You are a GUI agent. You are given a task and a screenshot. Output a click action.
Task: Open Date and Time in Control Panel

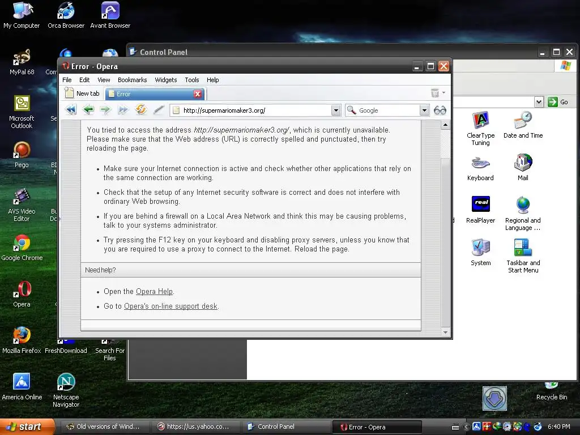pyautogui.click(x=523, y=125)
